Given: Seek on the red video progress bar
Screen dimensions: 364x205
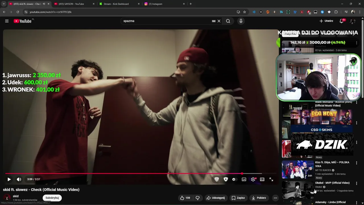Looking at the screenshot, I should coord(141,173).
